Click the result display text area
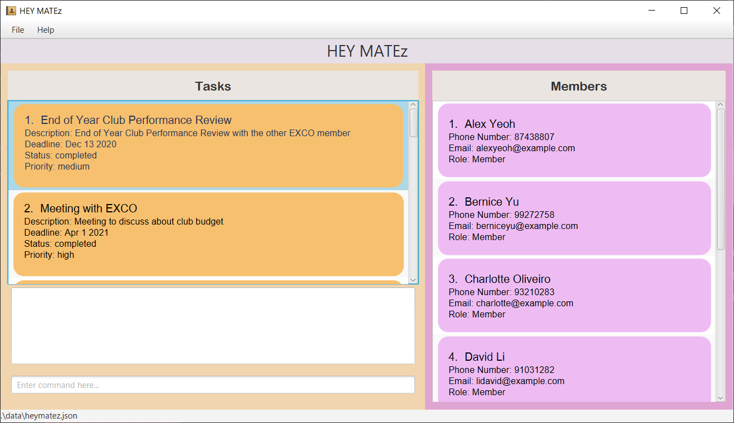Screen dimensions: 734x423 [213, 326]
